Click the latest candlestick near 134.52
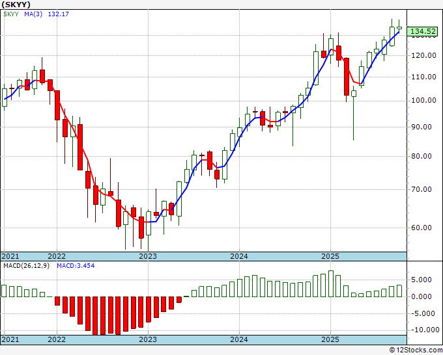 click(399, 27)
